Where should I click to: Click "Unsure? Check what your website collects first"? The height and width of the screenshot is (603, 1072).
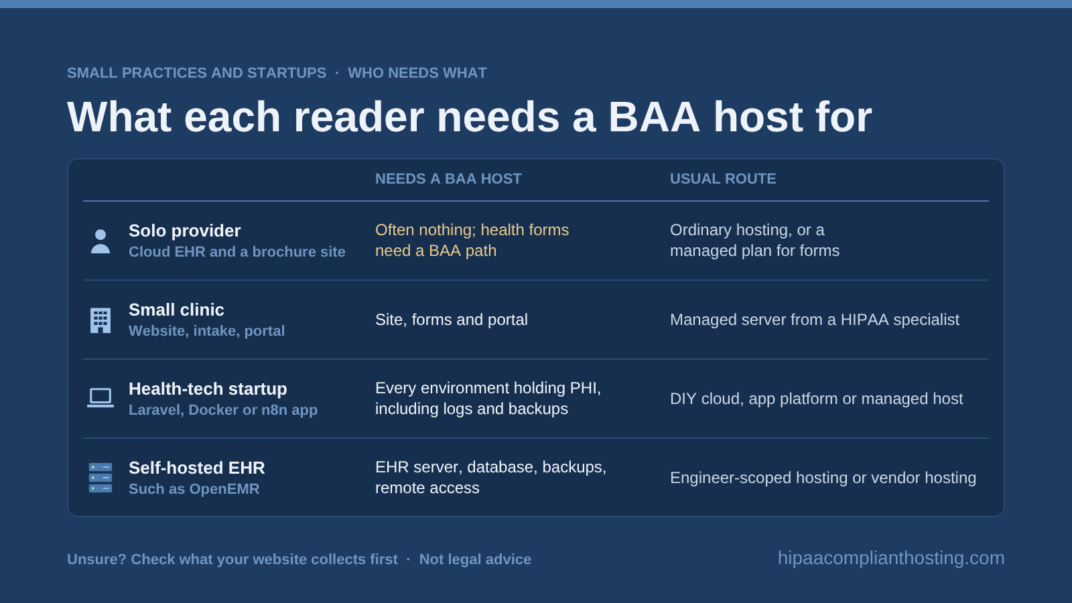232,559
